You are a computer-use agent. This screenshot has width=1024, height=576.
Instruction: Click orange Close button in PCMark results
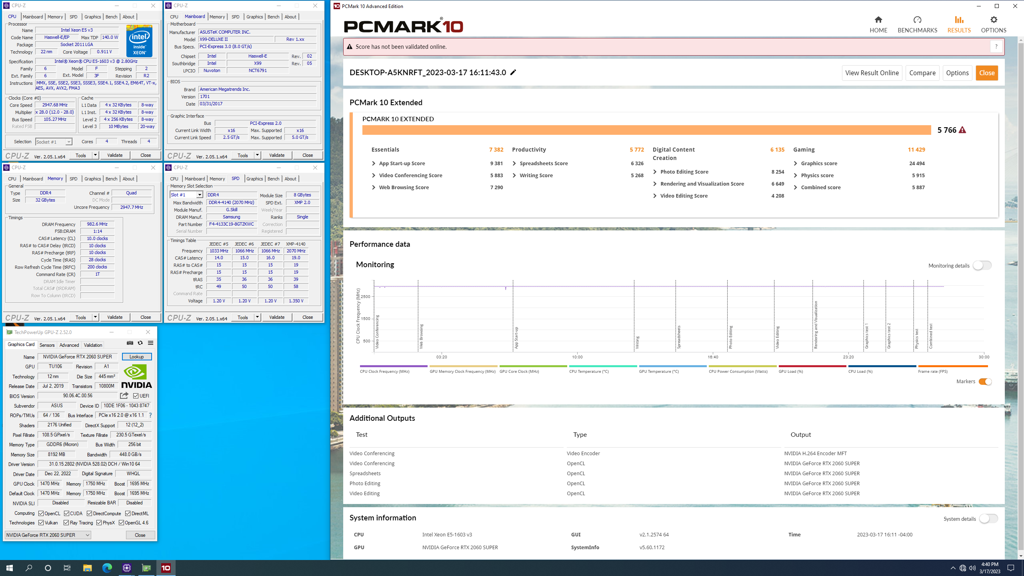tap(987, 73)
